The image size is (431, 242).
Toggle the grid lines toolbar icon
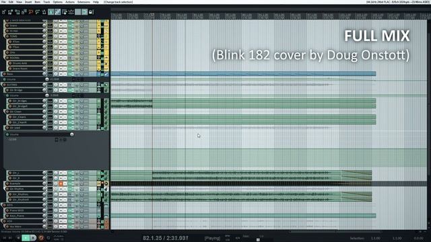(78, 12)
